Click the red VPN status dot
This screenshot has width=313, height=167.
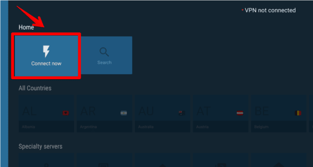click(242, 10)
